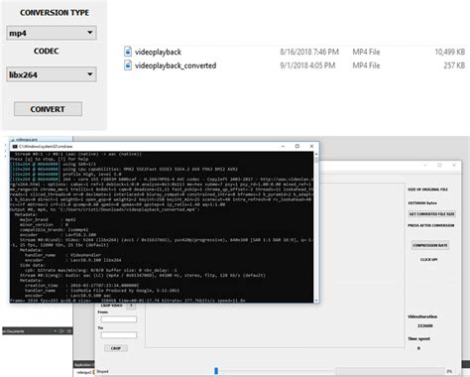
Task: Maximize the cmd.exe console window
Action: 297,146
